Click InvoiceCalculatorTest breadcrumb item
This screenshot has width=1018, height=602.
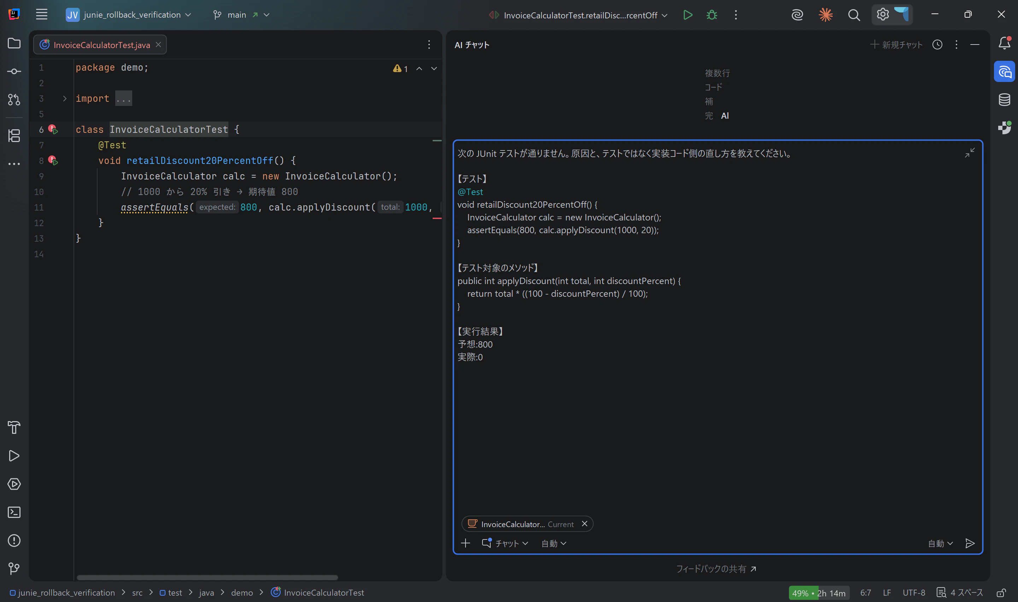coord(318,593)
